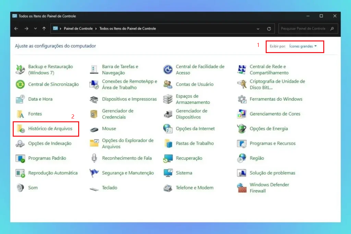
Task: Go up one level with up arrow
Action: (x=44, y=29)
